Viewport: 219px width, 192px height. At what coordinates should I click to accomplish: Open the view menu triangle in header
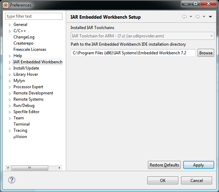click(210, 17)
